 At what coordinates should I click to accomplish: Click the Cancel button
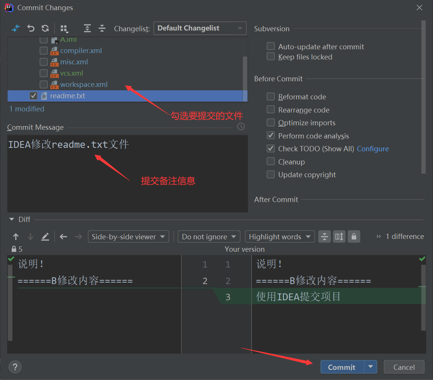[x=404, y=367]
